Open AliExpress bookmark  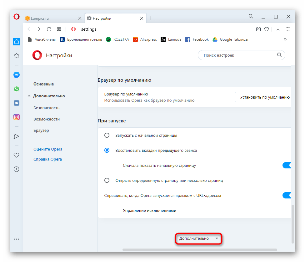(145, 39)
